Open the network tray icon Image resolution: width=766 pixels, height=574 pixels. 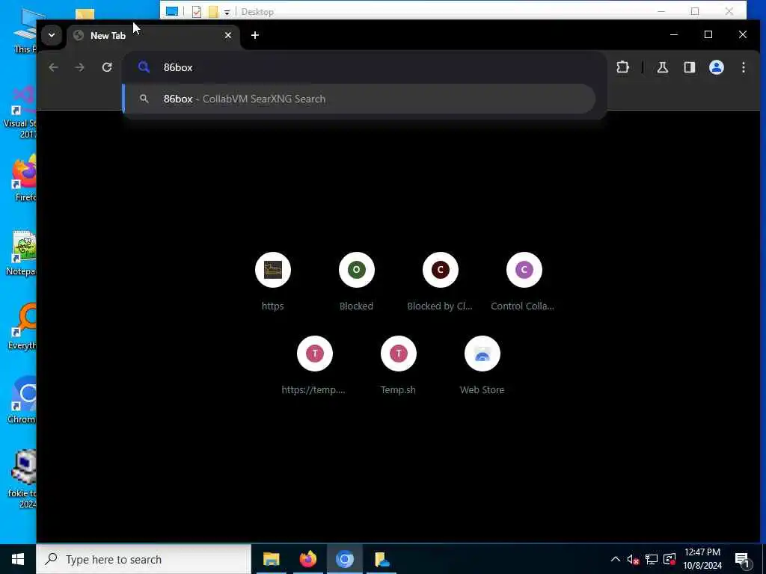click(652, 559)
